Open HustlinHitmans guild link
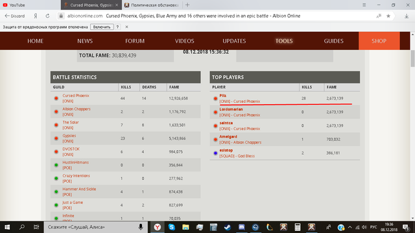The image size is (415, 233). pos(75,162)
